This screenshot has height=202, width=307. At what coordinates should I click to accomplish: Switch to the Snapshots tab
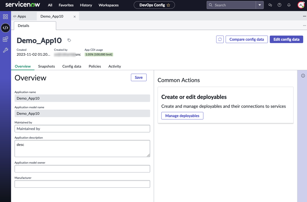[x=46, y=66]
